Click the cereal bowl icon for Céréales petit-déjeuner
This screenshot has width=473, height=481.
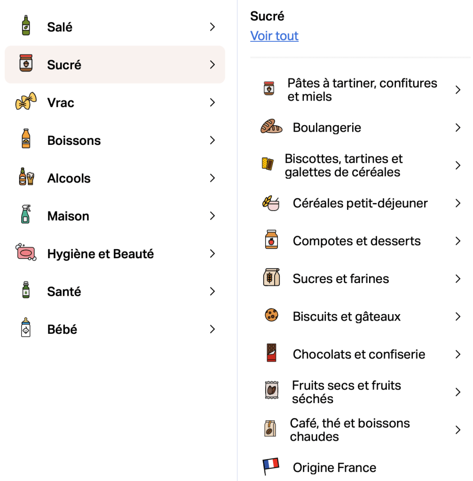pos(271,203)
